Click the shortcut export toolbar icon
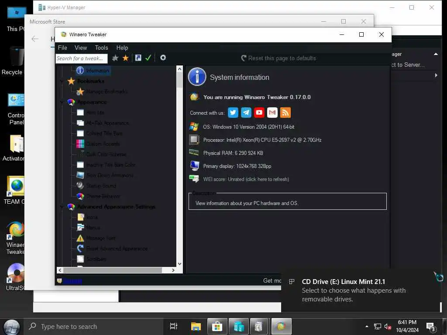Image resolution: width=447 pixels, height=335 pixels. click(x=138, y=58)
